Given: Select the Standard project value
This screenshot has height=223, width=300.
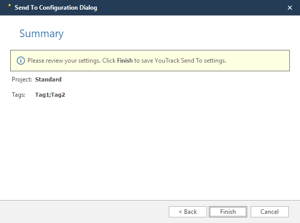Looking at the screenshot, I should click(x=48, y=79).
